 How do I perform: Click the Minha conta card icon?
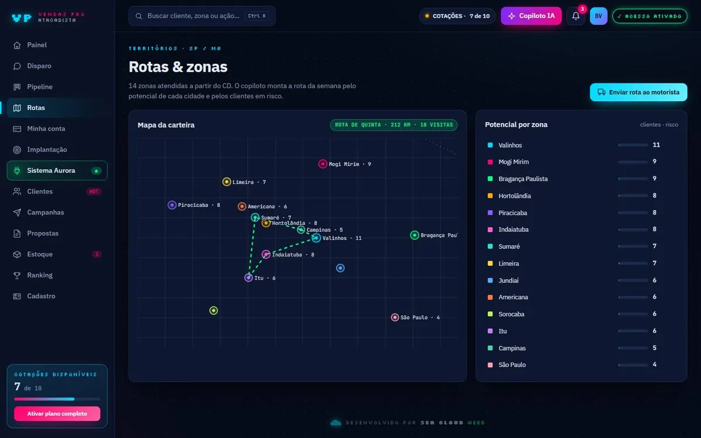point(17,128)
